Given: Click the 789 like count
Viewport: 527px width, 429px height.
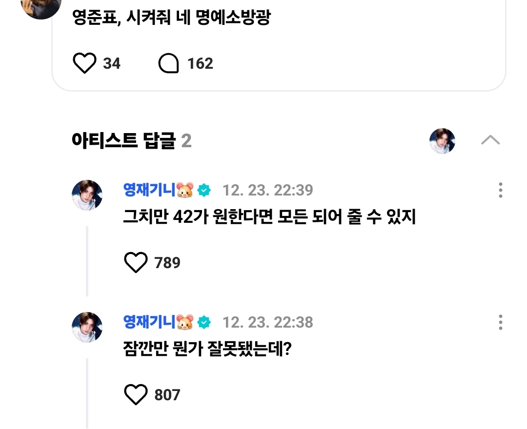Looking at the screenshot, I should click(x=167, y=263).
